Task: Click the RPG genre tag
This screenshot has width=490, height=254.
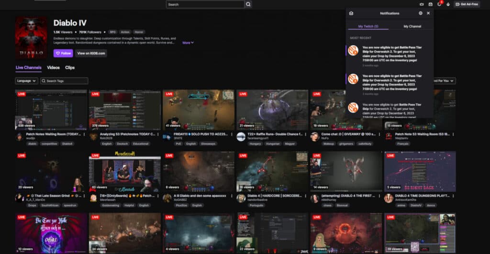Action: (x=112, y=32)
